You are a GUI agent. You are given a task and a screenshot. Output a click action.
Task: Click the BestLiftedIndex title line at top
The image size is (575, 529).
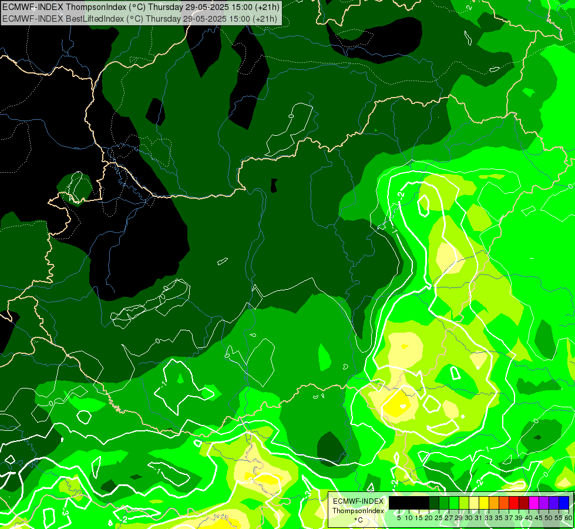(140, 18)
